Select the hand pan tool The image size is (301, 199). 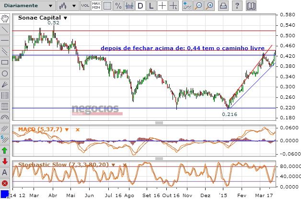pos(5,19)
